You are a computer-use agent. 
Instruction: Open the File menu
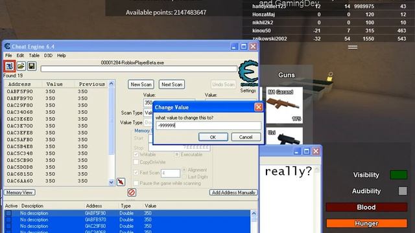click(x=8, y=56)
